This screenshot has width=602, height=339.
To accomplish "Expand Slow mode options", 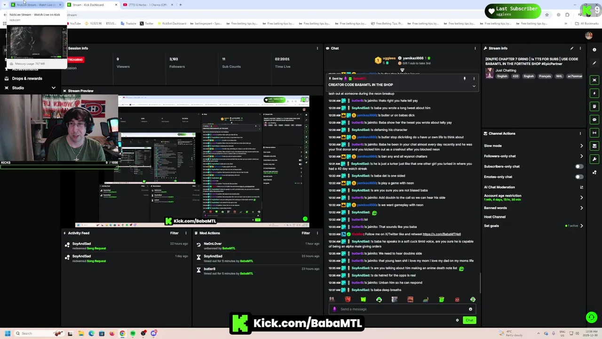I will pyautogui.click(x=582, y=146).
